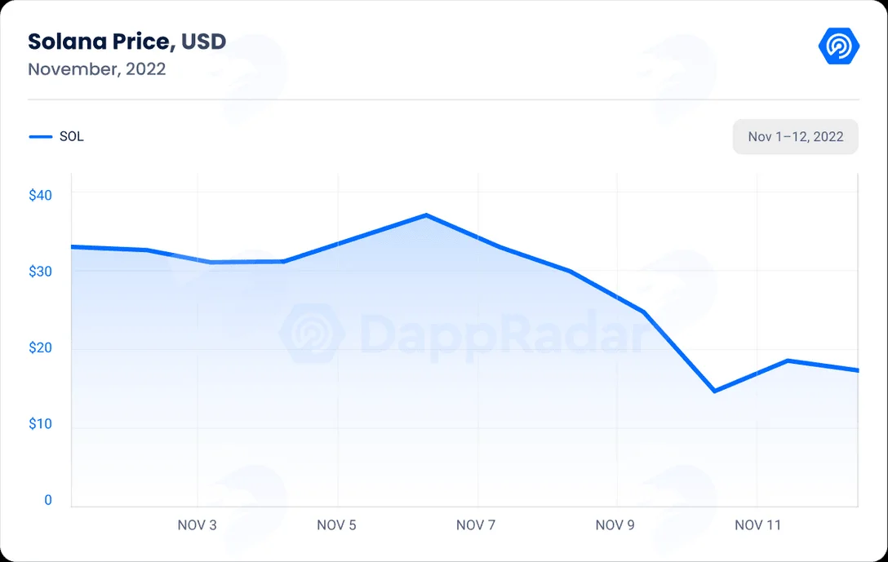Viewport: 888px width, 562px height.
Task: Click the lowest price point near Nov 10
Action: [714, 391]
